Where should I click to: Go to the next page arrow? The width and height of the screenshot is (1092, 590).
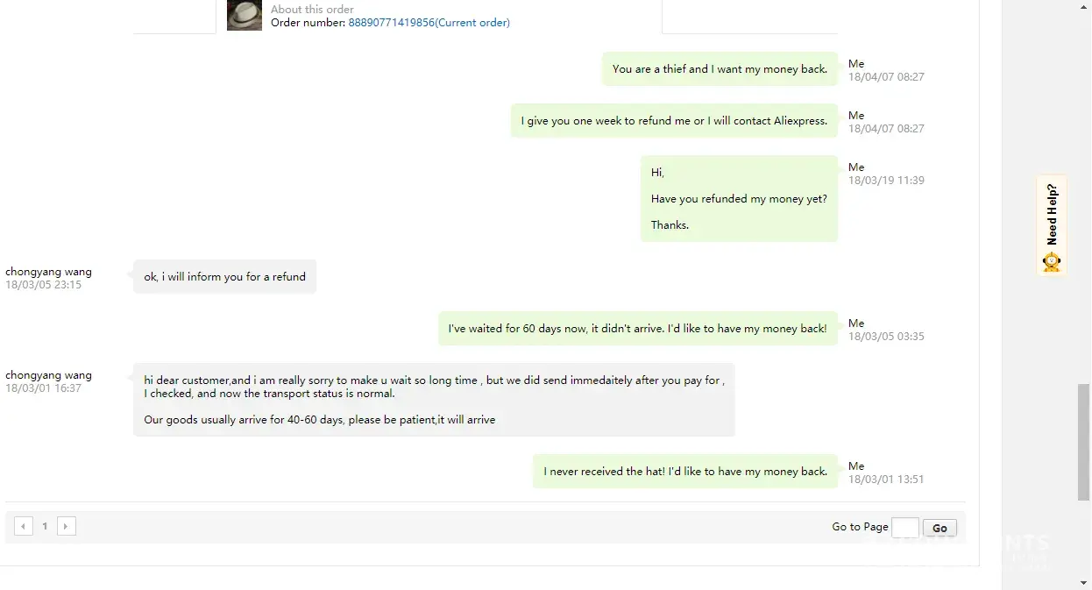[x=67, y=527]
